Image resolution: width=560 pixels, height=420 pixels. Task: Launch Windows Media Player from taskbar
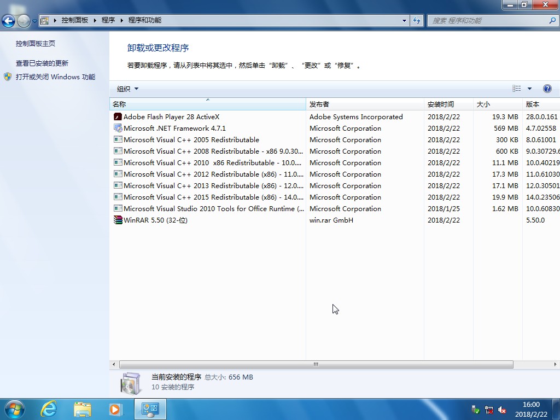click(115, 409)
